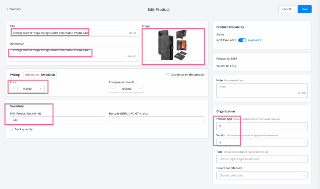Image resolution: width=320 pixels, height=189 pixels.
Task: Increase the Compare at price value
Action: [x=140, y=89]
